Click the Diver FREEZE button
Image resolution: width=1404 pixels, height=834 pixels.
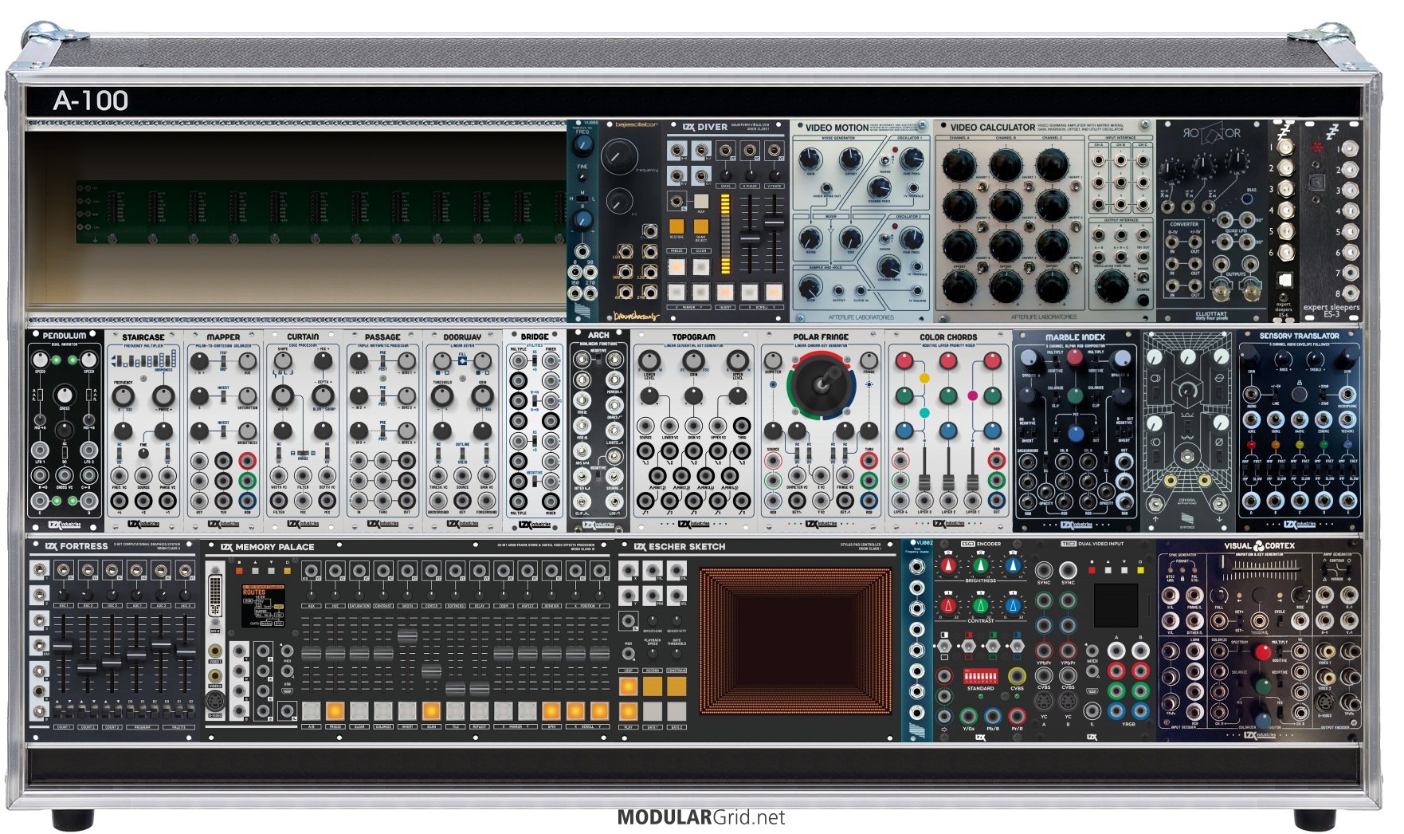coord(677,267)
